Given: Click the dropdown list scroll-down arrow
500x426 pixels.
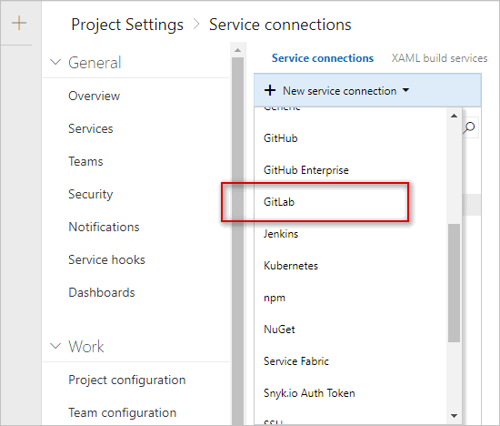Looking at the screenshot, I should pyautogui.click(x=454, y=415).
